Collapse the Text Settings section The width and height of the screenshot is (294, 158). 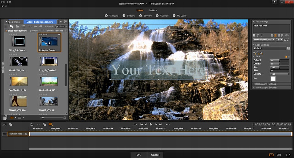click(x=253, y=22)
